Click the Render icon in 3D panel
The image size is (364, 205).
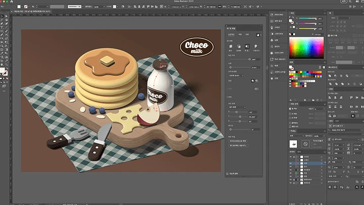[258, 35]
